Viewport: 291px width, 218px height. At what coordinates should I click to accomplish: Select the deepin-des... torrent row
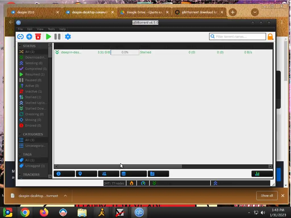coord(163,52)
